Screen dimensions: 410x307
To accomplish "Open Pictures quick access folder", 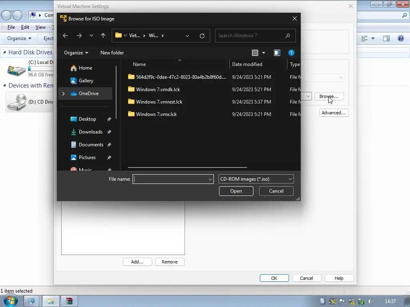I will coord(87,157).
